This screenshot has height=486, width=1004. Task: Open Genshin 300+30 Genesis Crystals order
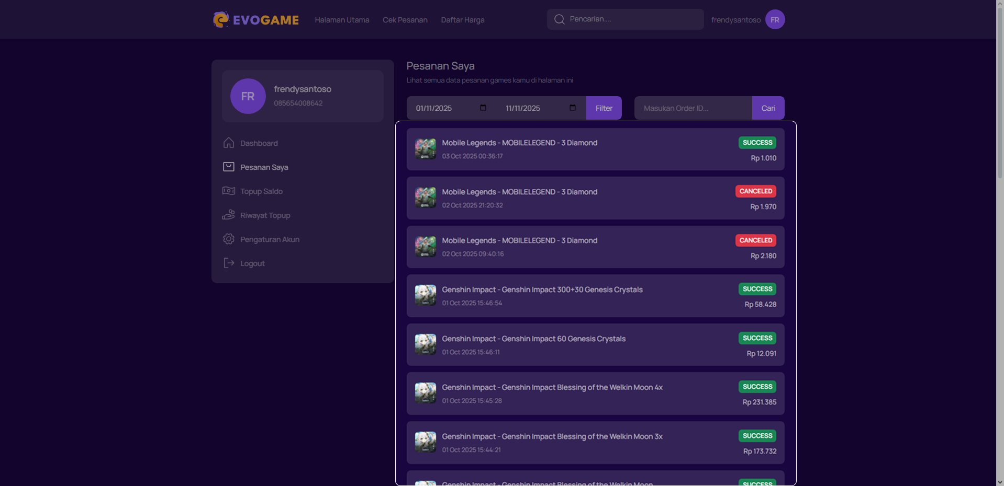pyautogui.click(x=595, y=296)
